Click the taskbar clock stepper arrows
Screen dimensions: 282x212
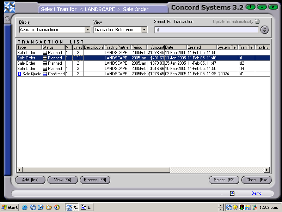[221, 207]
